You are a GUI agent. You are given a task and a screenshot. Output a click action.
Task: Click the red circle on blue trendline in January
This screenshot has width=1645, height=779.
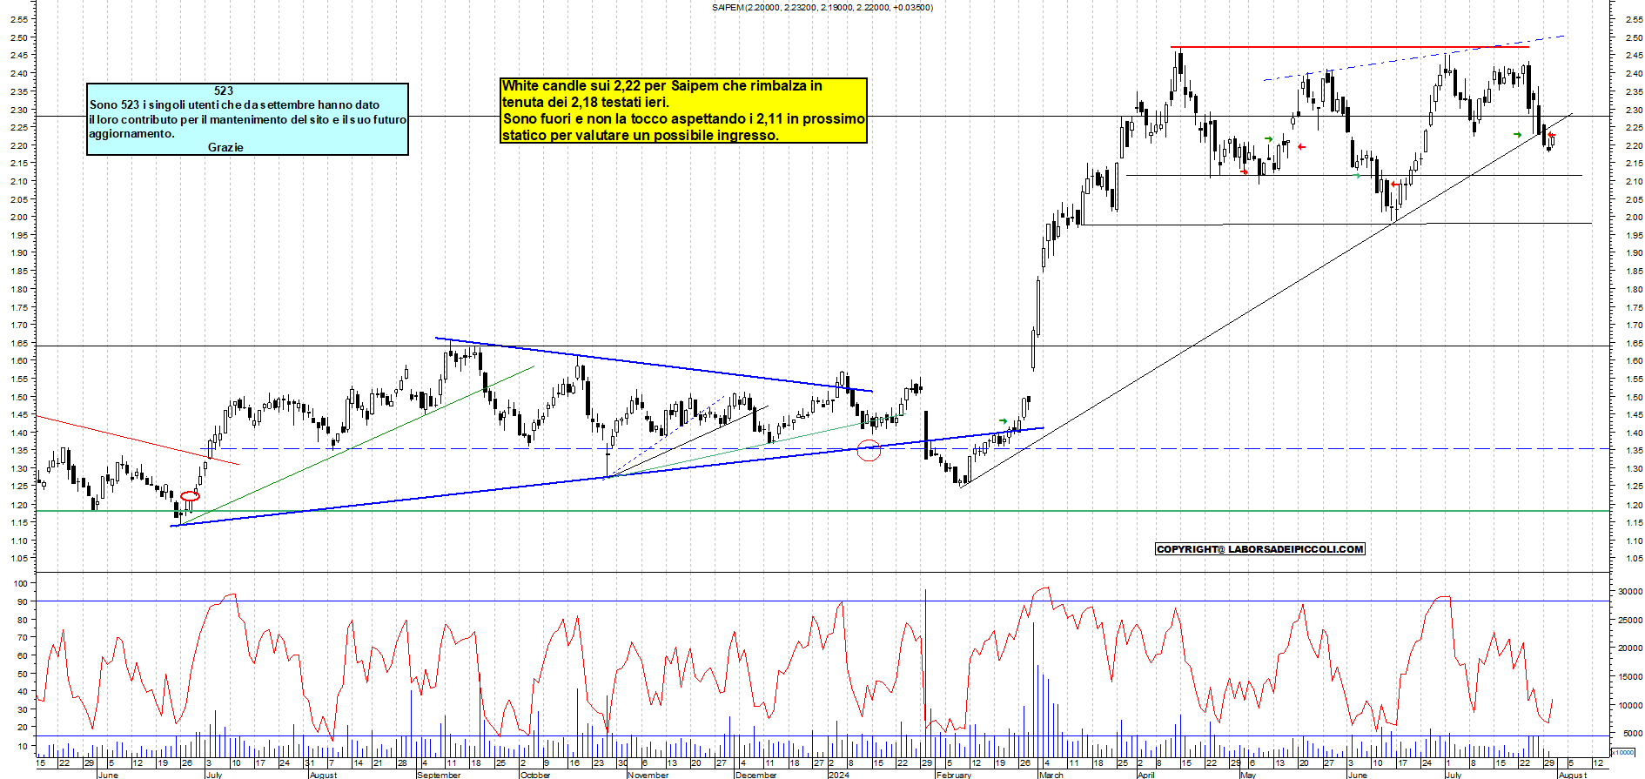coord(869,450)
